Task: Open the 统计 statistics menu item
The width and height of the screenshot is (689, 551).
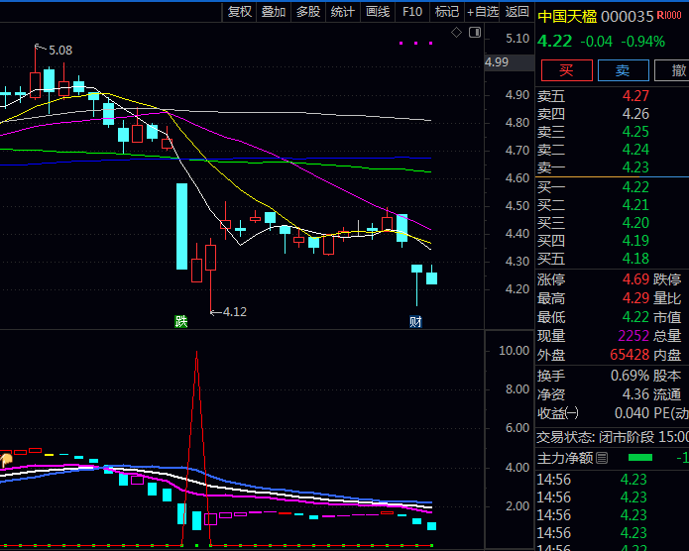Action: [343, 12]
